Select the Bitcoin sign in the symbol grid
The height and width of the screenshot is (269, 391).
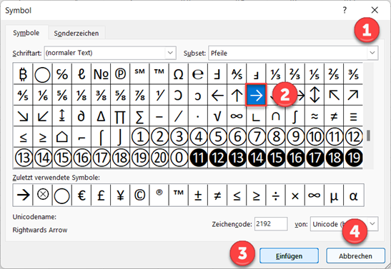coord(23,74)
